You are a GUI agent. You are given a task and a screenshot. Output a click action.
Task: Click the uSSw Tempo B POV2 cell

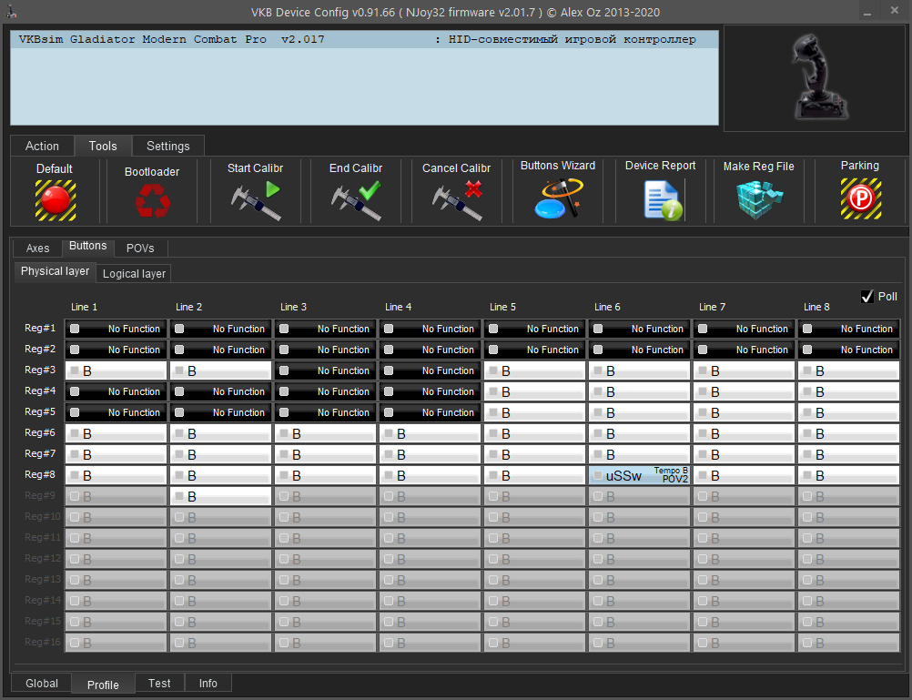click(639, 475)
